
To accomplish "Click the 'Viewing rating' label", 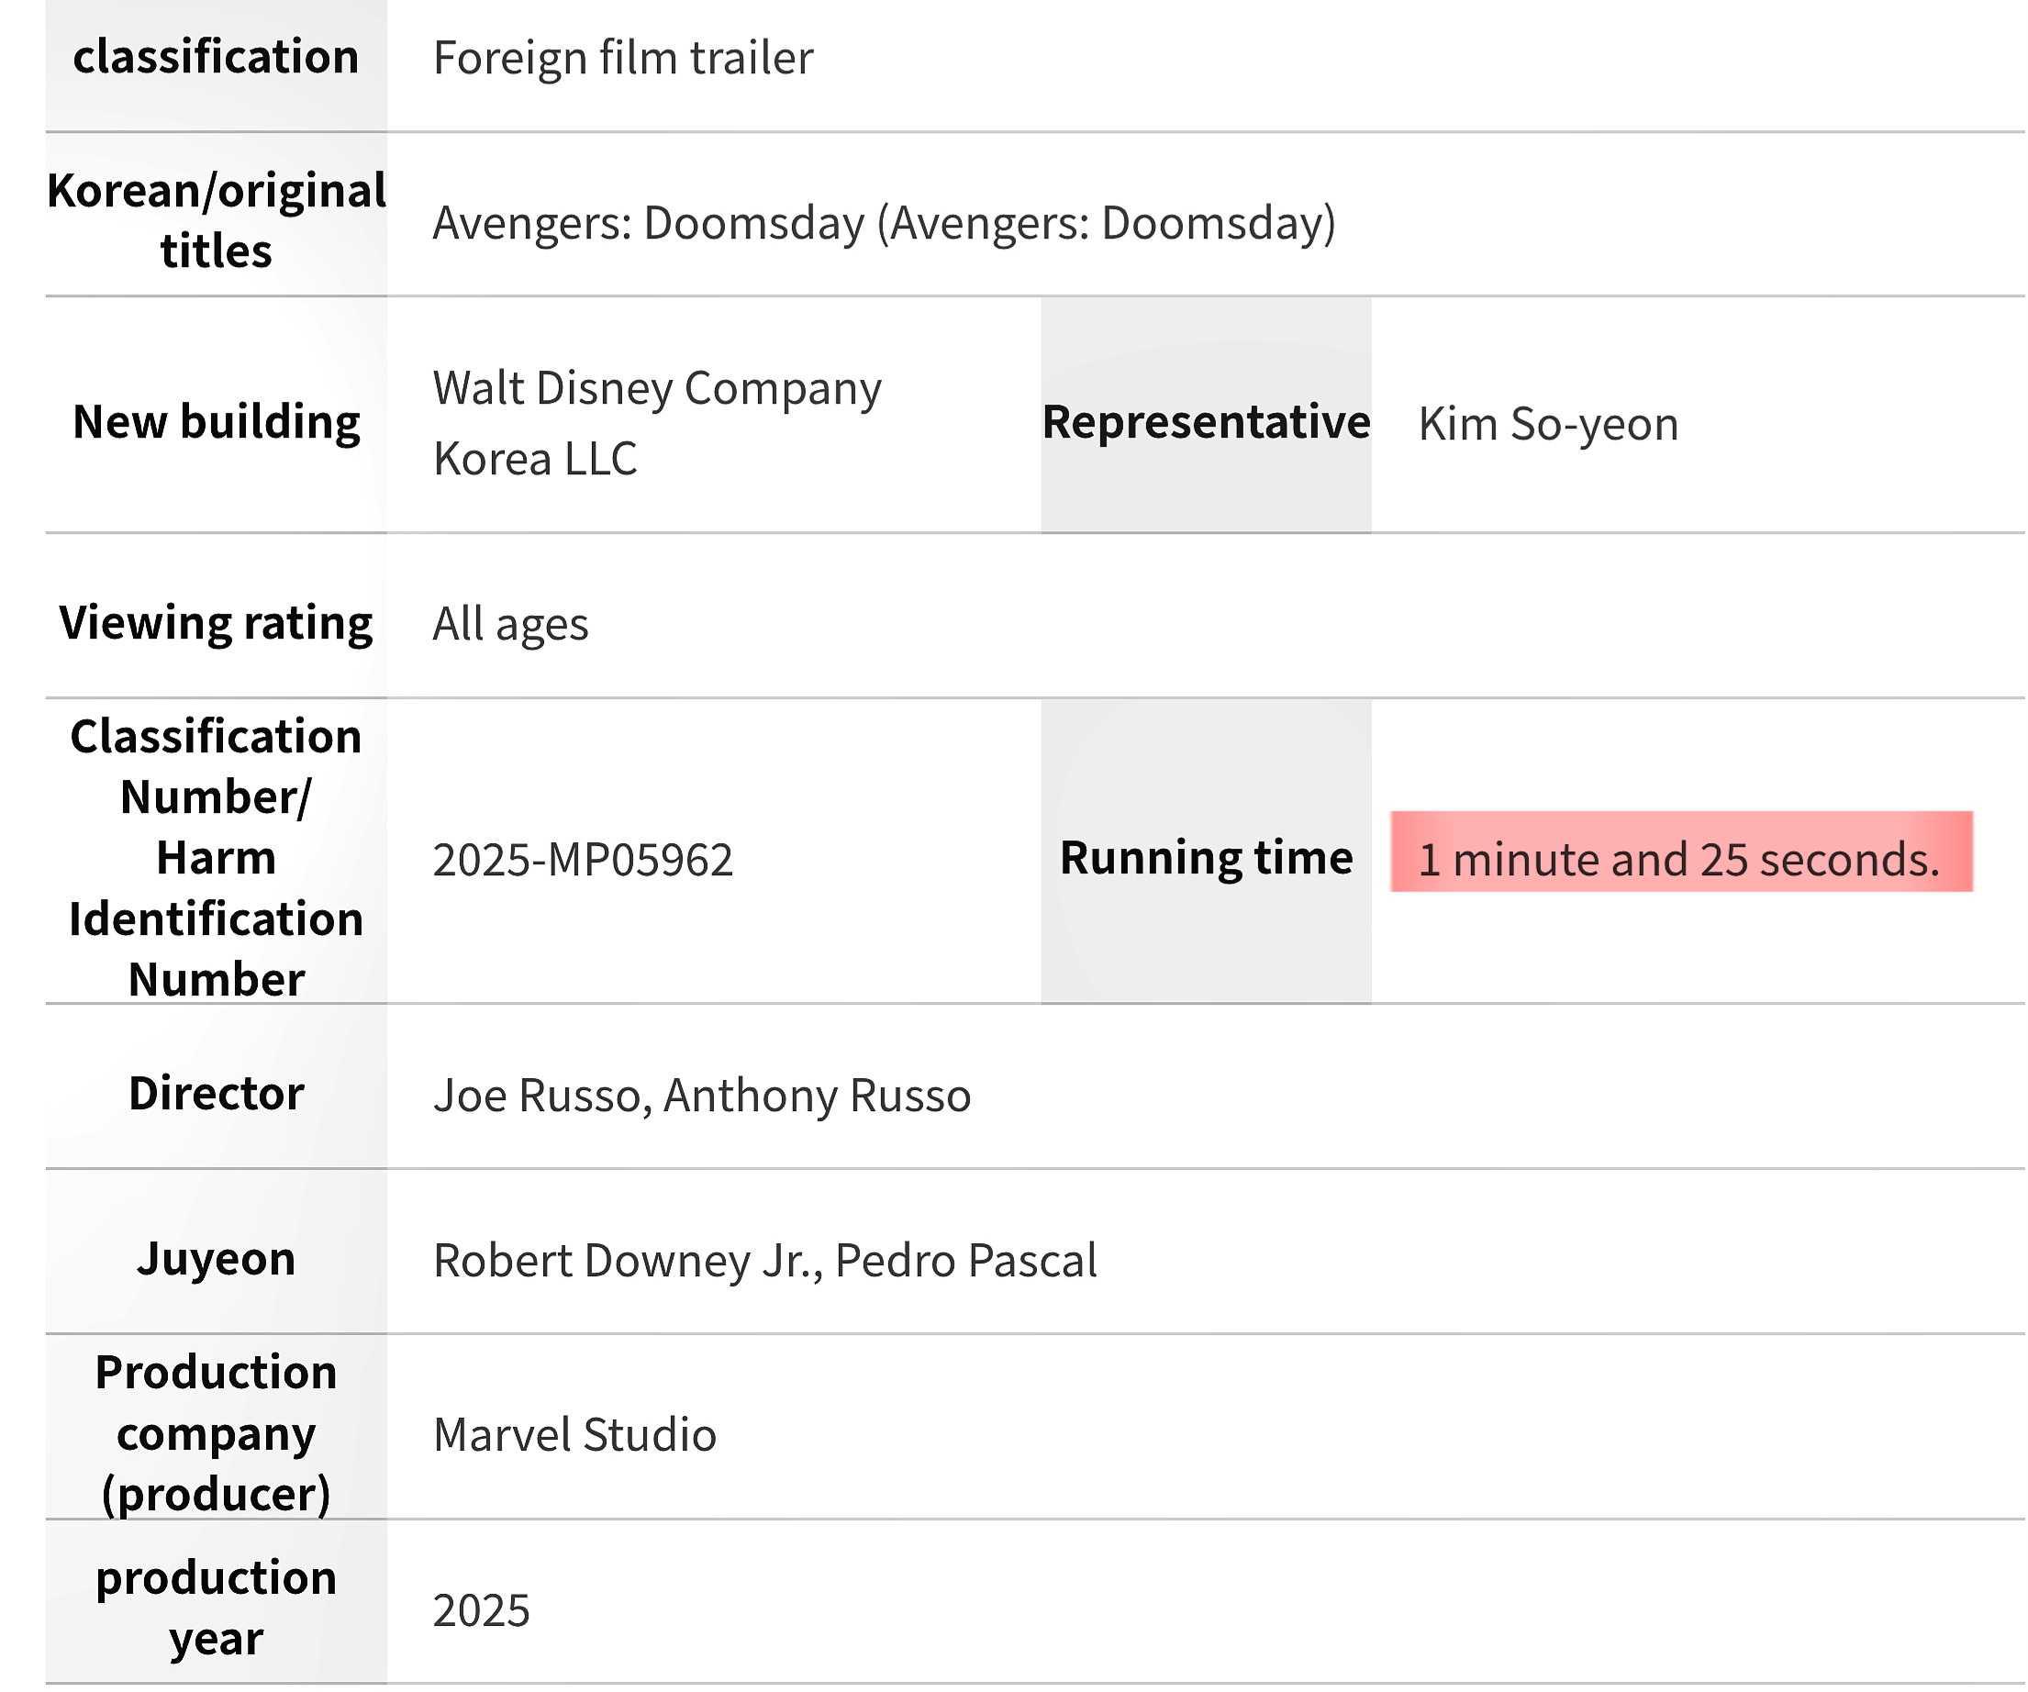I will click(216, 623).
